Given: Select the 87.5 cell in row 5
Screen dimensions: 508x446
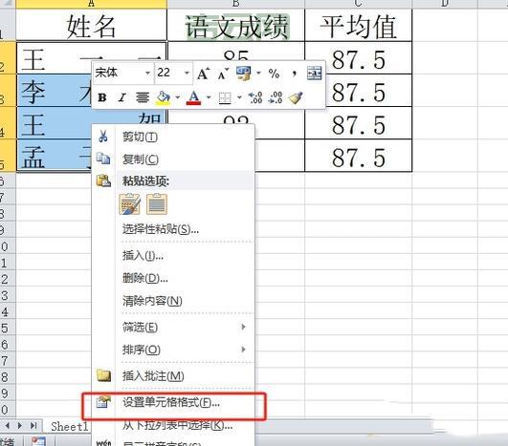Looking at the screenshot, I should point(359,156).
